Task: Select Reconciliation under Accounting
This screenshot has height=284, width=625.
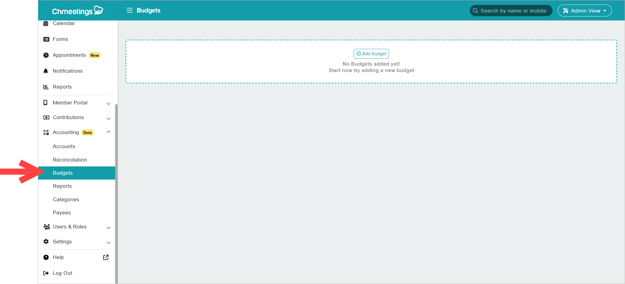Action: click(x=70, y=160)
